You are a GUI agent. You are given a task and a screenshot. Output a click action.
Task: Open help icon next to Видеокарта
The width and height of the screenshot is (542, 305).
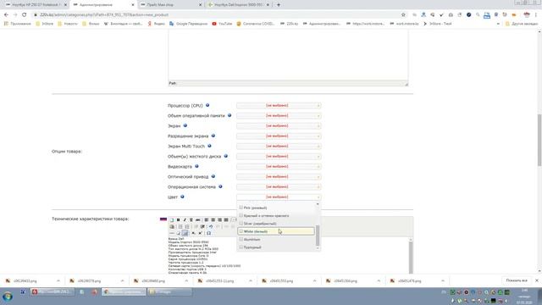pyautogui.click(x=196, y=166)
